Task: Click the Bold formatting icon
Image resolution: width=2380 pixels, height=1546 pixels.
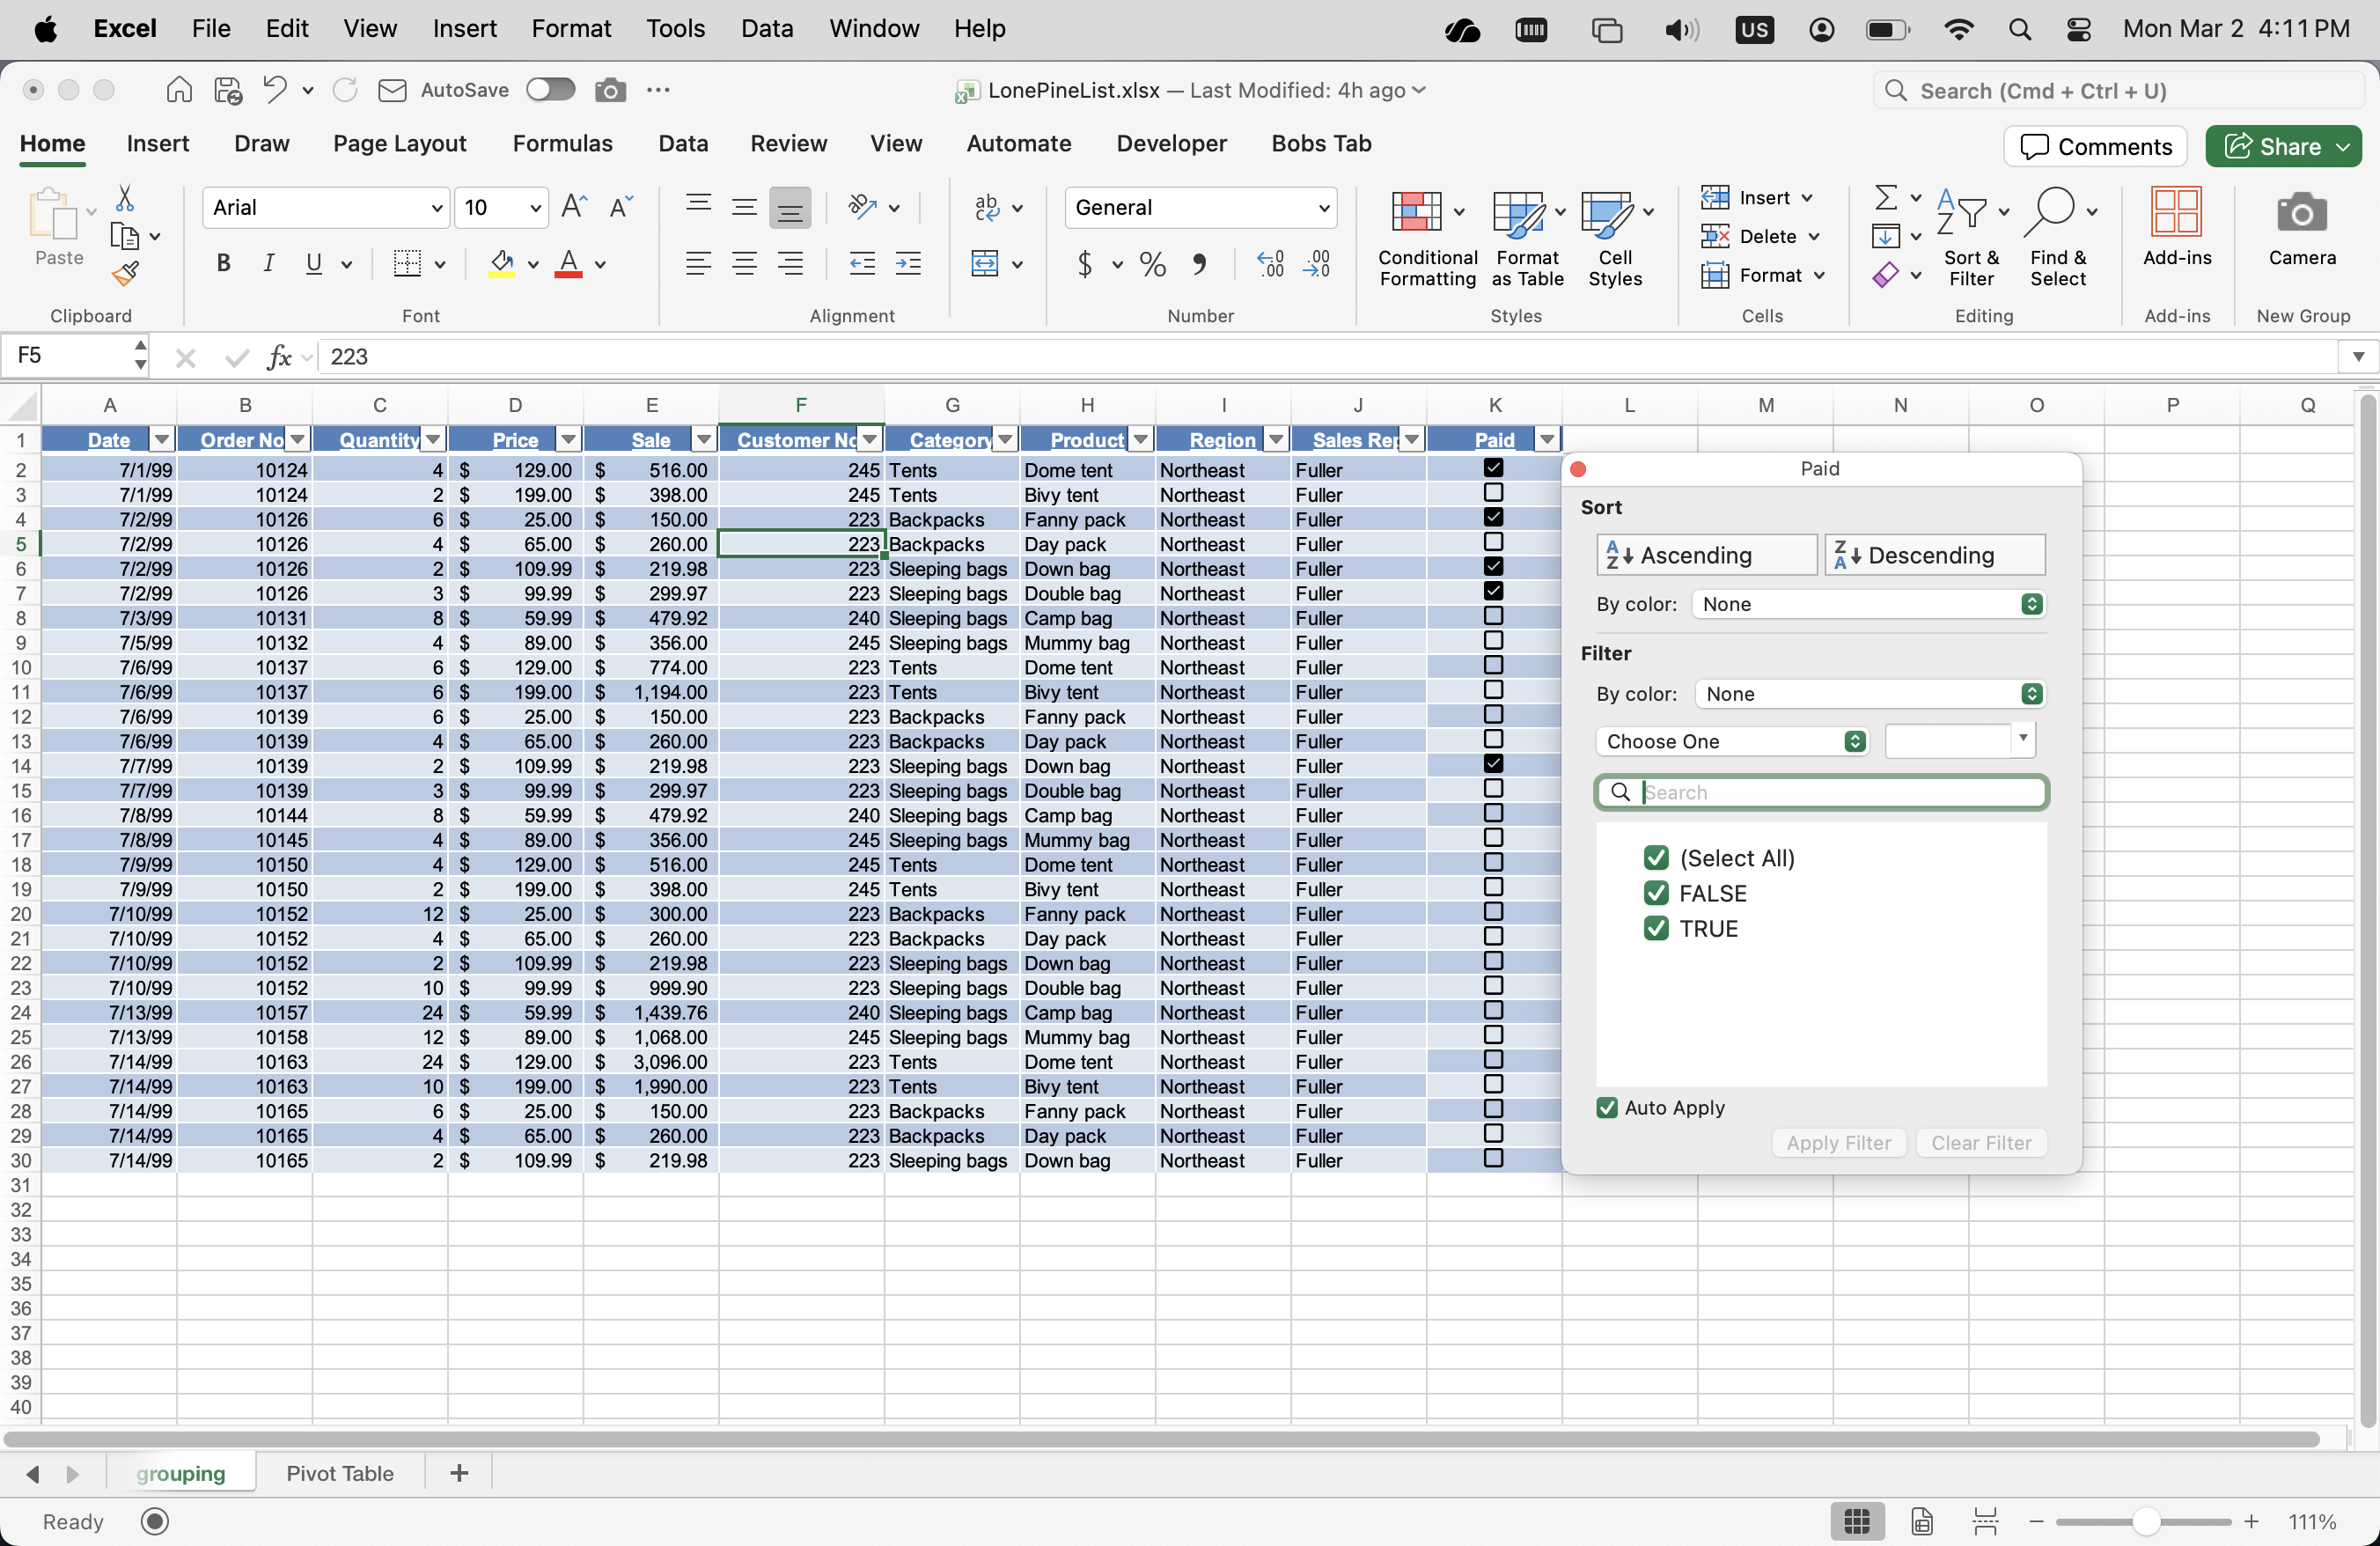Action: [x=223, y=263]
